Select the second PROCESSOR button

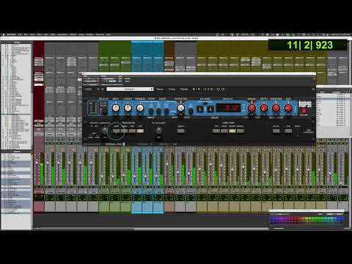(x=124, y=131)
